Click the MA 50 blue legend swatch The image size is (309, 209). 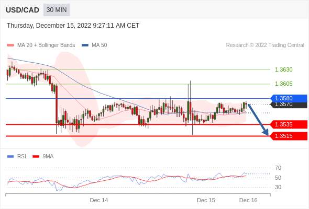coord(85,45)
